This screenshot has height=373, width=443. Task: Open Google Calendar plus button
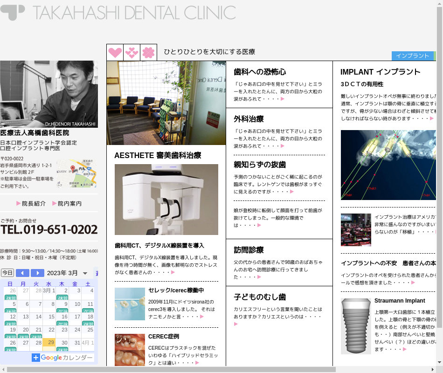[x=35, y=358]
